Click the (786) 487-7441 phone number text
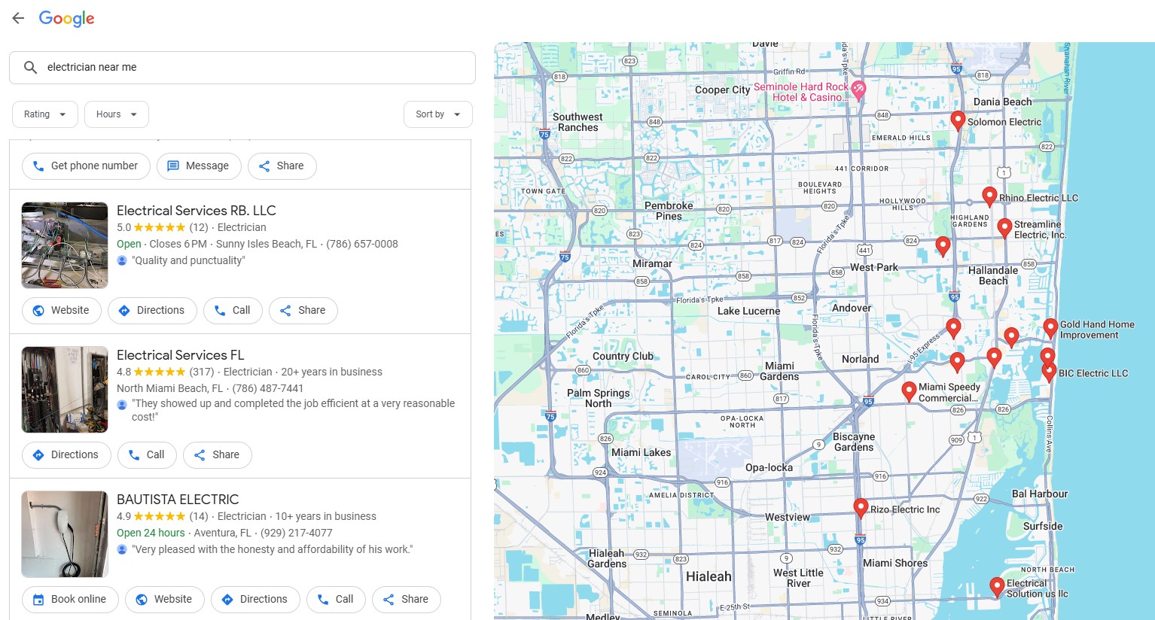Image resolution: width=1155 pixels, height=620 pixels. 268,388
